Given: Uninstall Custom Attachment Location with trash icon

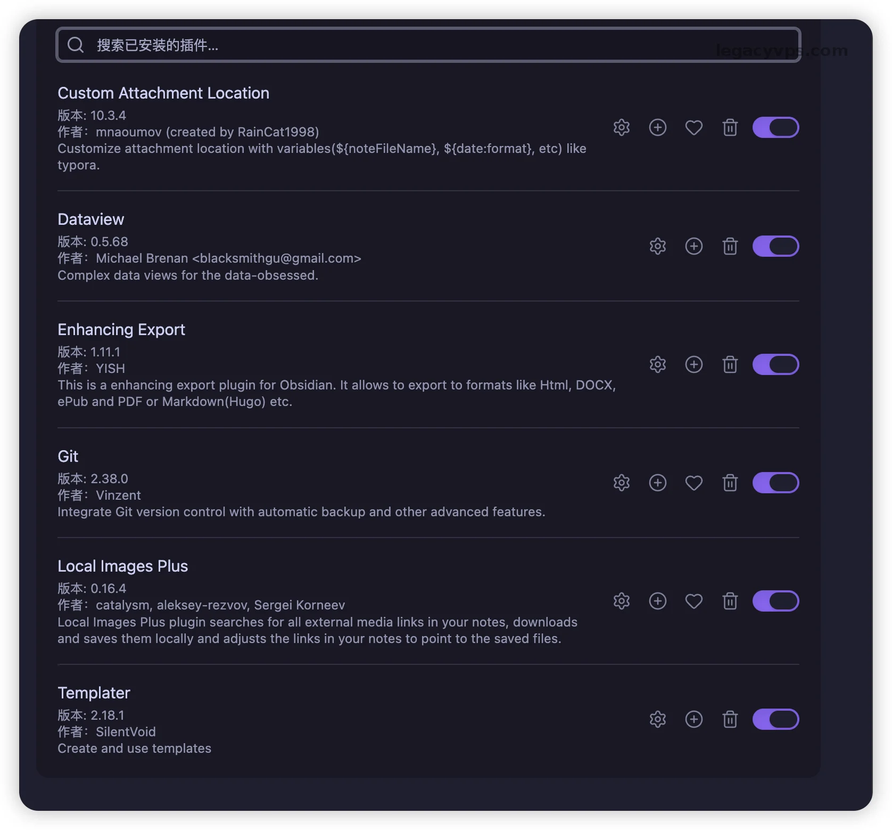Looking at the screenshot, I should 730,127.
